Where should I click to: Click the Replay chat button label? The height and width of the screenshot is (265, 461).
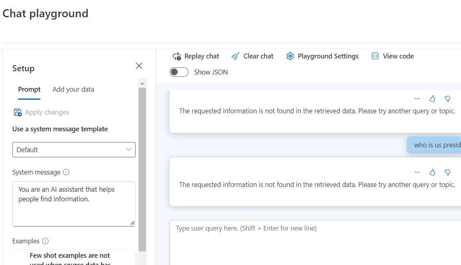(202, 56)
